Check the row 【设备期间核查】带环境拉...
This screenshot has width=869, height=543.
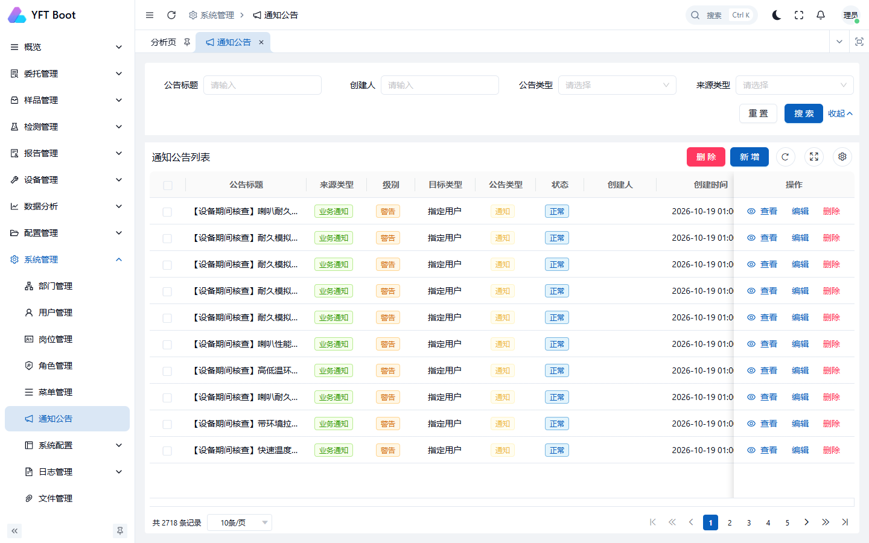(167, 424)
